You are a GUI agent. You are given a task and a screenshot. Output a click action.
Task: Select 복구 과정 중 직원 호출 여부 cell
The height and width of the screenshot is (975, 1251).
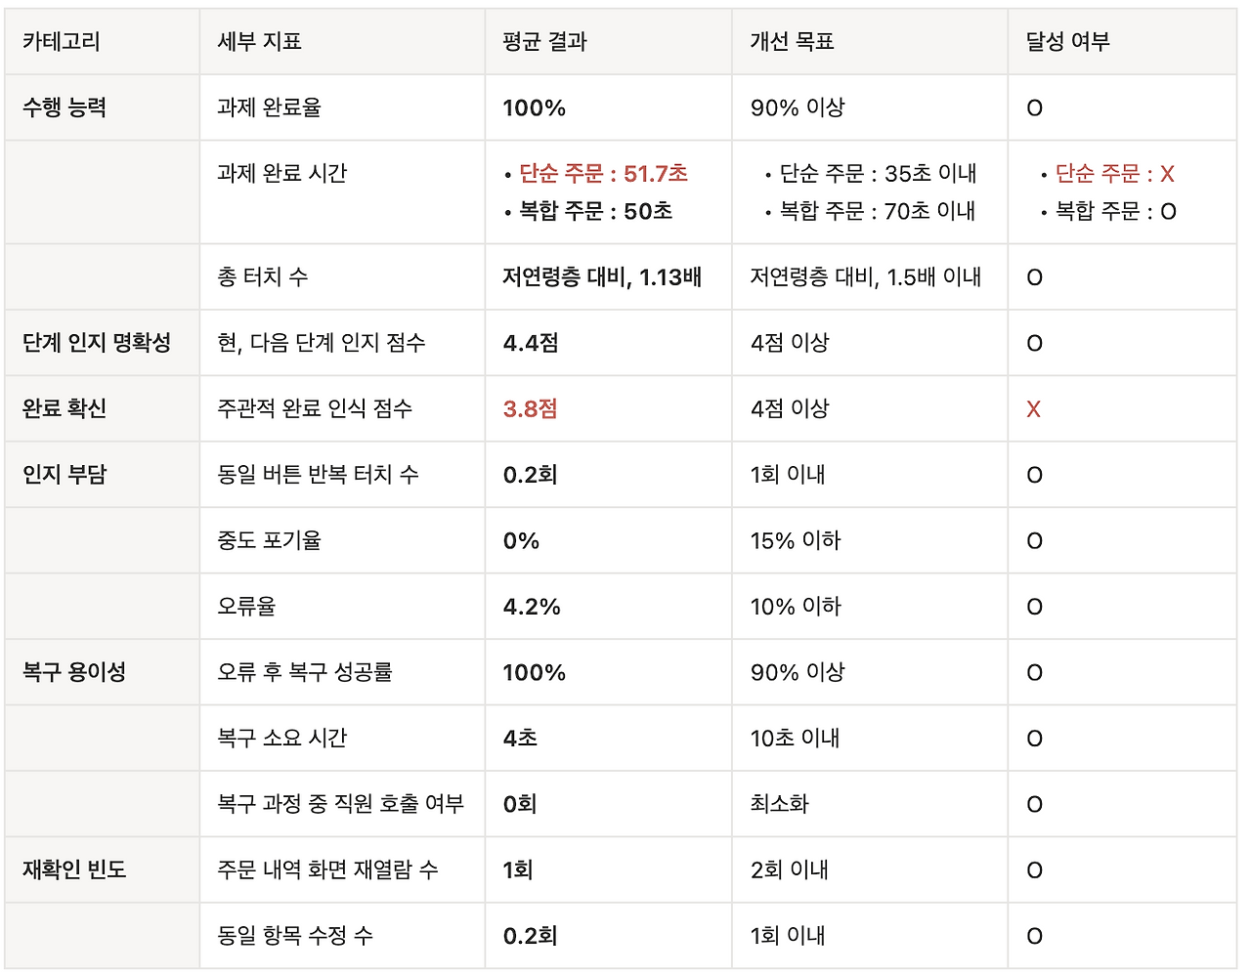click(342, 804)
